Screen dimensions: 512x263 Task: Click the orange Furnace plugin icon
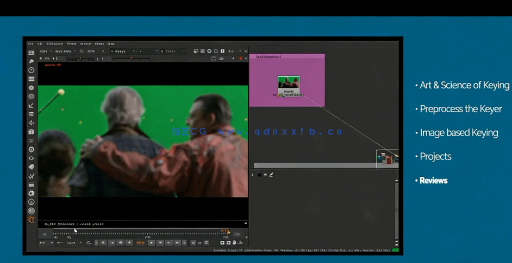pos(32,220)
